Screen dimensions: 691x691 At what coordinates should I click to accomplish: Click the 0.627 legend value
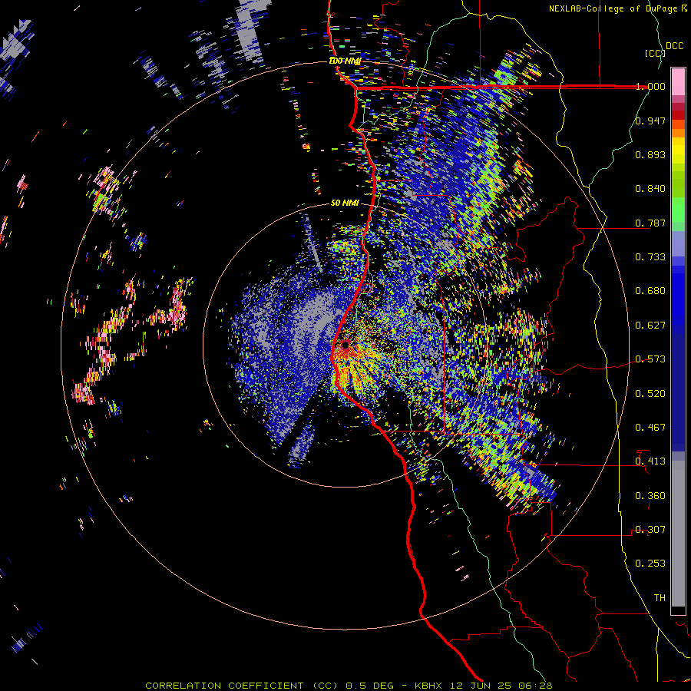(x=650, y=326)
